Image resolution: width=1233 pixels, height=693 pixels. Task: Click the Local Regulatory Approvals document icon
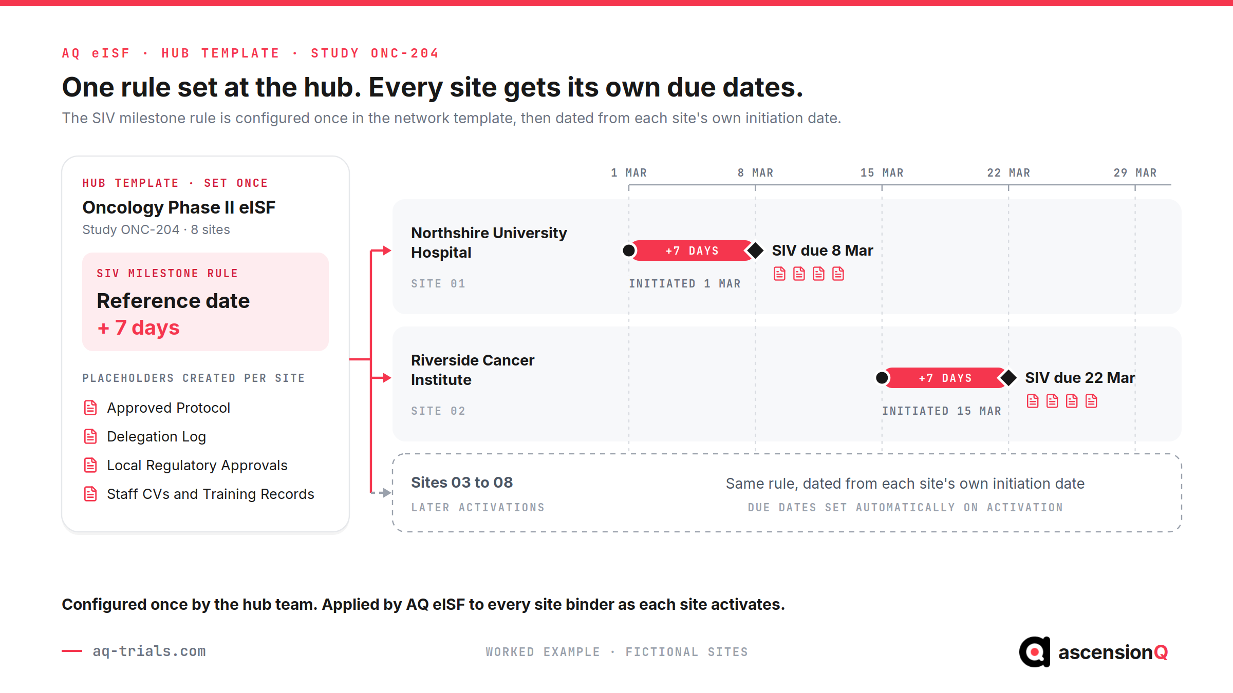click(90, 465)
